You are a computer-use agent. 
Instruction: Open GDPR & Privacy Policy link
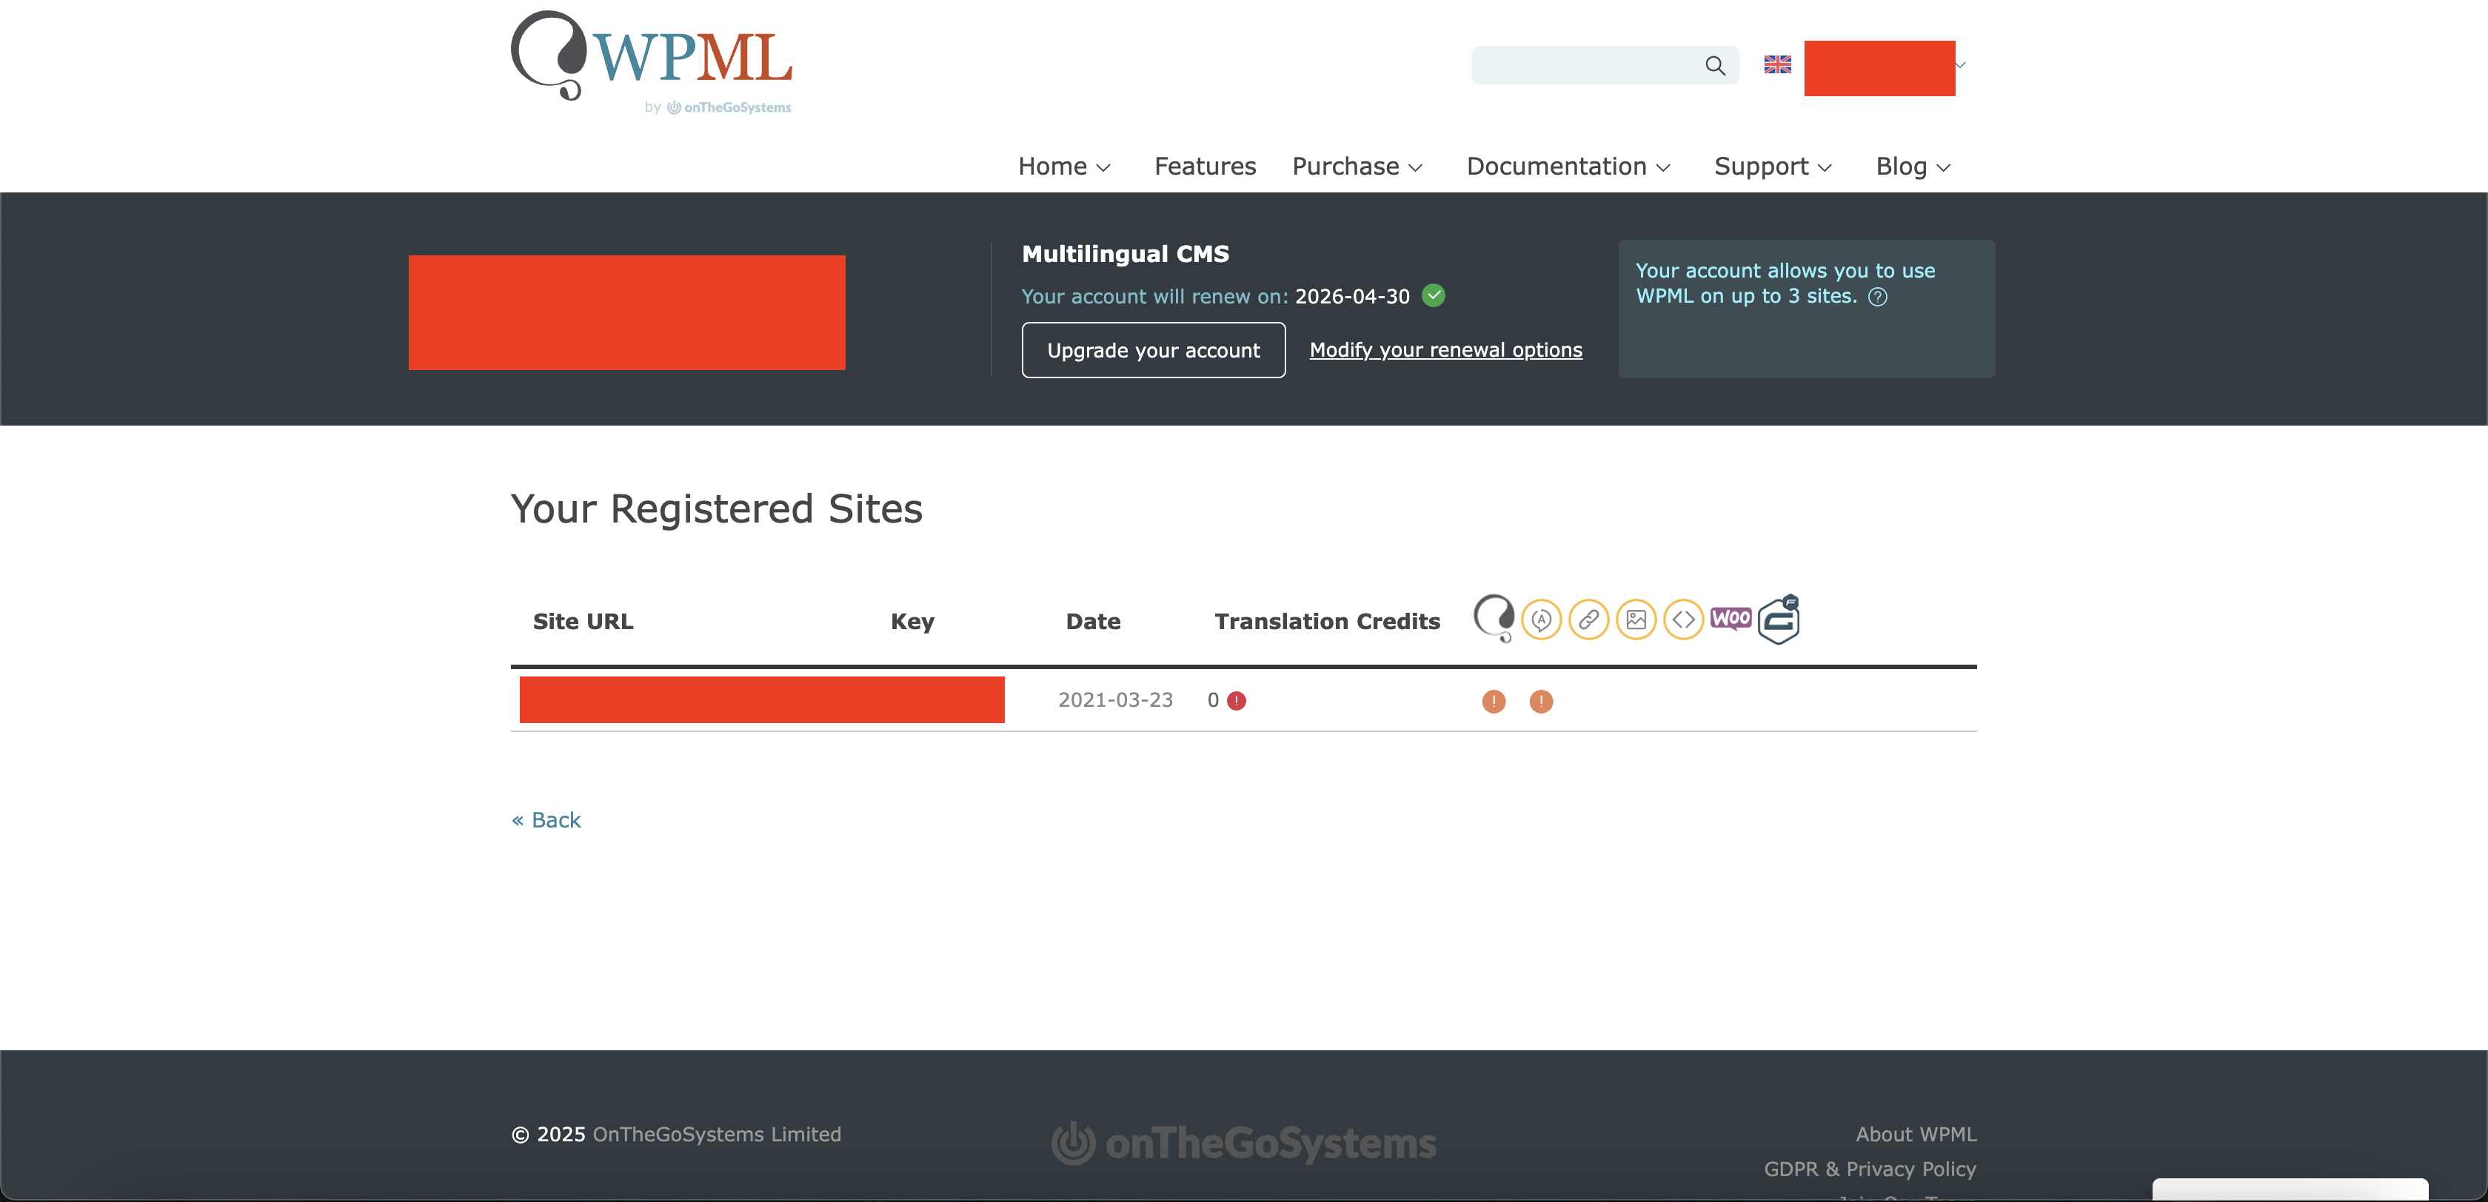1870,1169
